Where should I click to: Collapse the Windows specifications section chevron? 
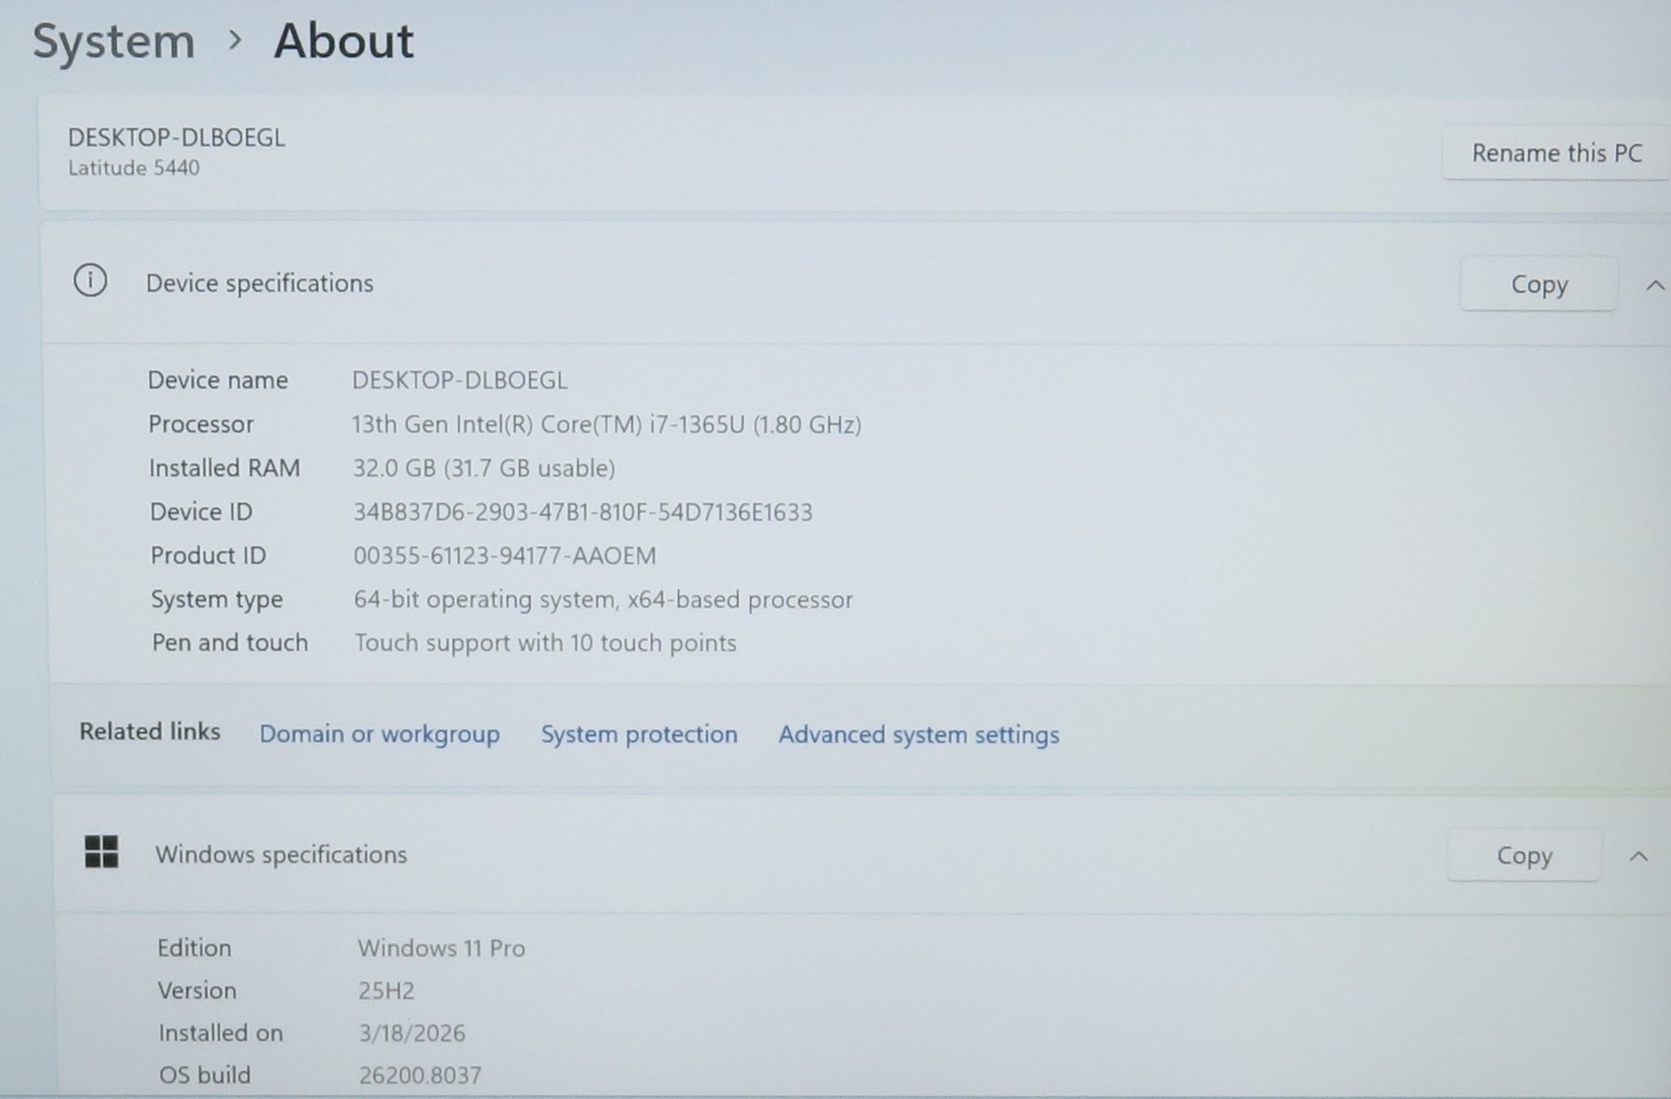tap(1638, 856)
